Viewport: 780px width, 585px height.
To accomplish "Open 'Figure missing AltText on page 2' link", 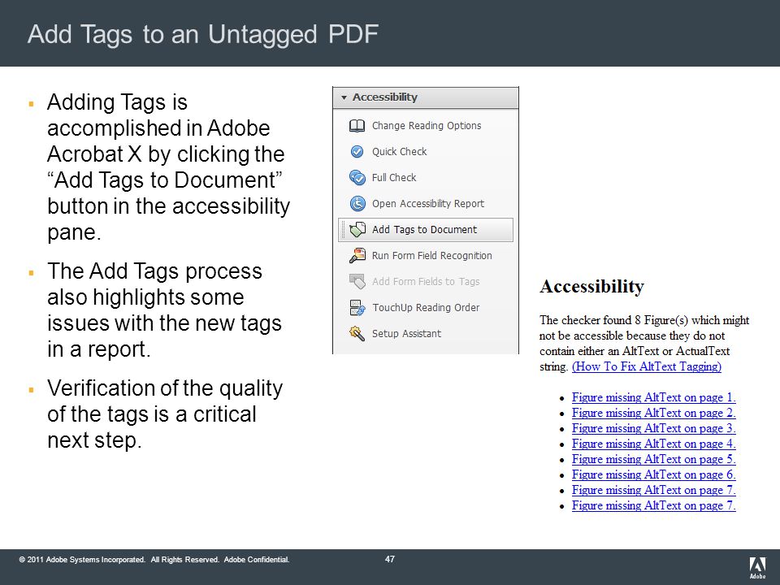I will (x=653, y=413).
